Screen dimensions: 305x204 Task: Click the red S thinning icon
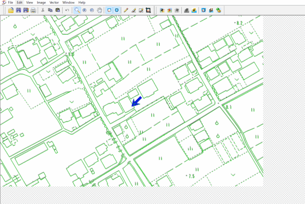tap(169, 10)
